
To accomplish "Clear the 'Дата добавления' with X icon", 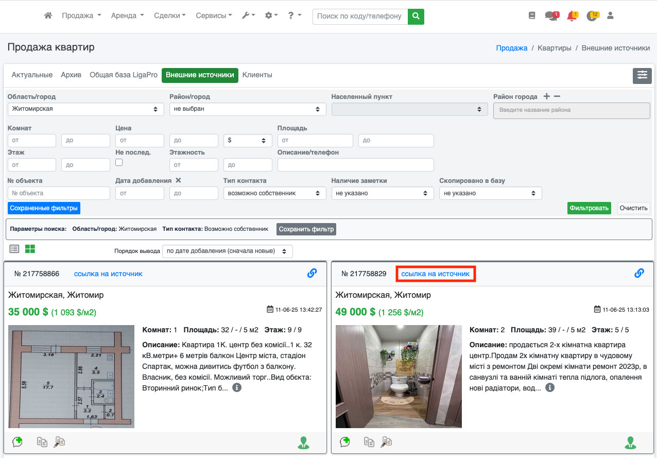I will point(178,180).
